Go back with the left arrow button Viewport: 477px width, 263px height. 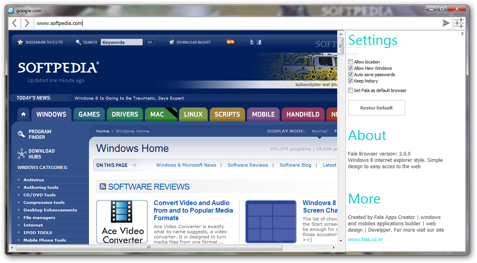coord(14,23)
